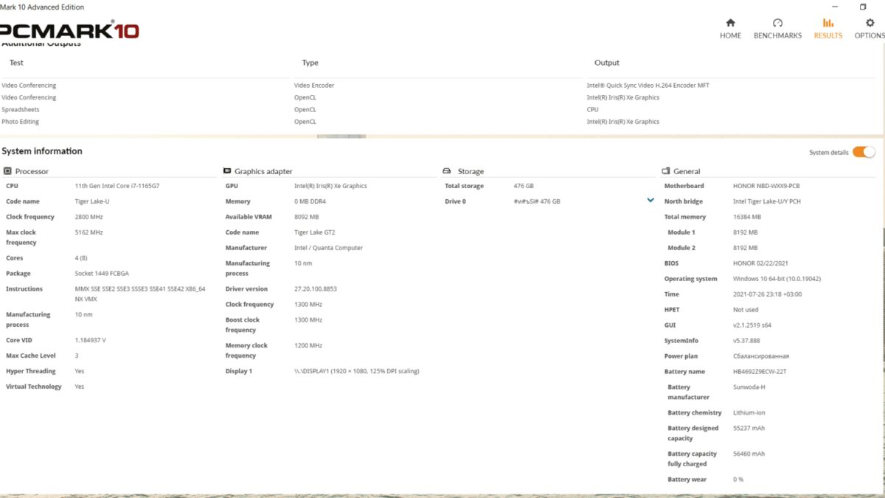Click the Storage drive icon
This screenshot has width=885, height=498.
coord(447,171)
